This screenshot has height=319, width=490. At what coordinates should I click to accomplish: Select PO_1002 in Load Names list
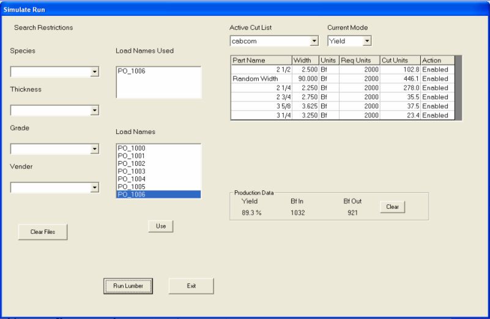tap(158, 163)
